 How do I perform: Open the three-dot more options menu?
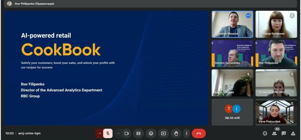tap(187, 133)
